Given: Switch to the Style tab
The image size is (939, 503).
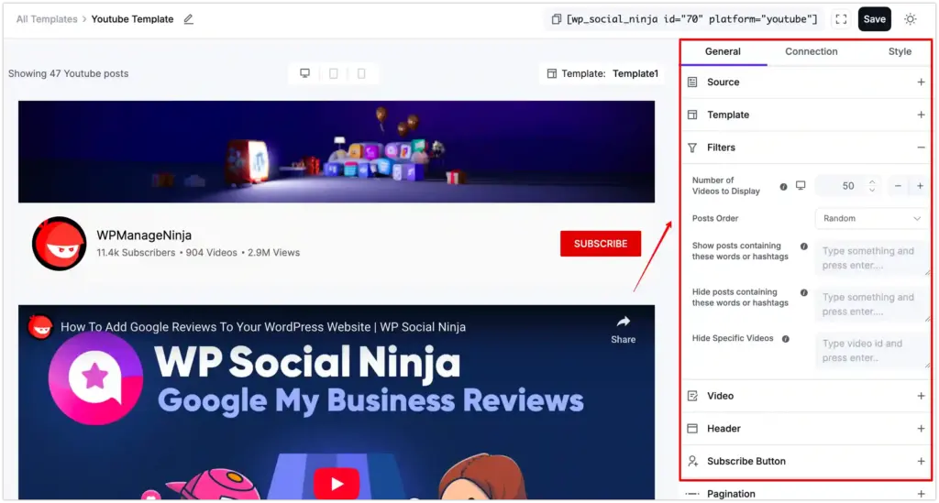Looking at the screenshot, I should click(900, 52).
